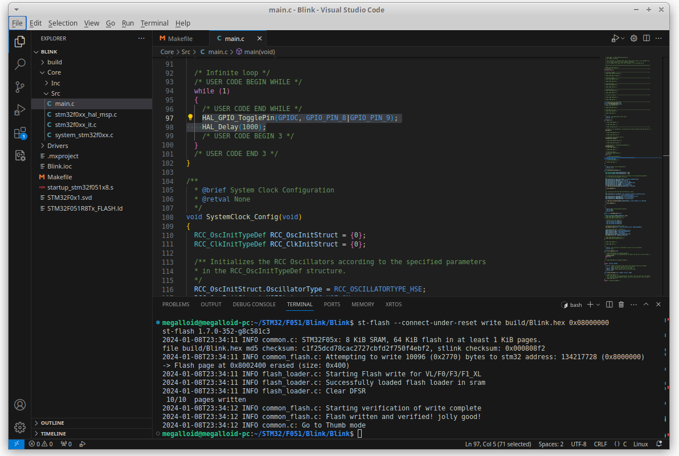The width and height of the screenshot is (679, 456).
Task: Expand the Drivers folder
Action: [x=57, y=146]
